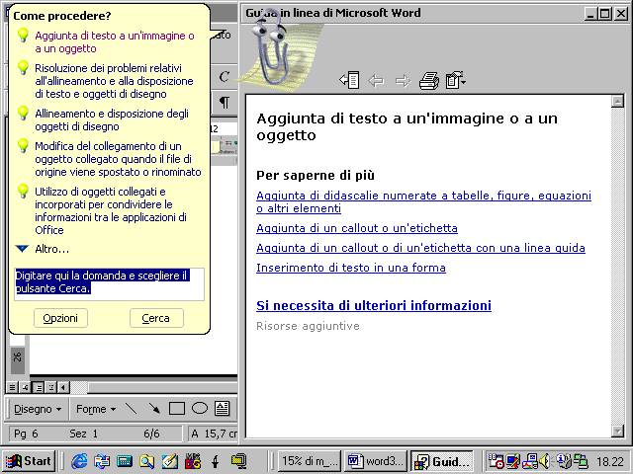Open the Help options icon menu

[x=456, y=80]
